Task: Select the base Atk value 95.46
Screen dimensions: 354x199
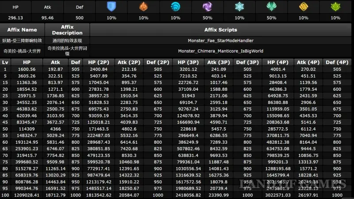Action: pos(47,18)
